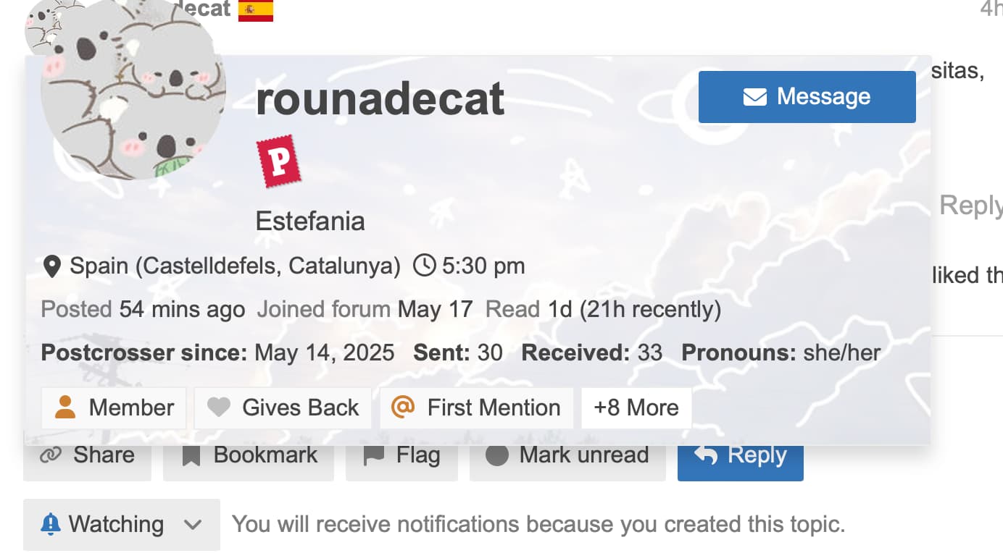Click the grey Reply link on post
Screen dimensions: 1003x553
(x=970, y=206)
